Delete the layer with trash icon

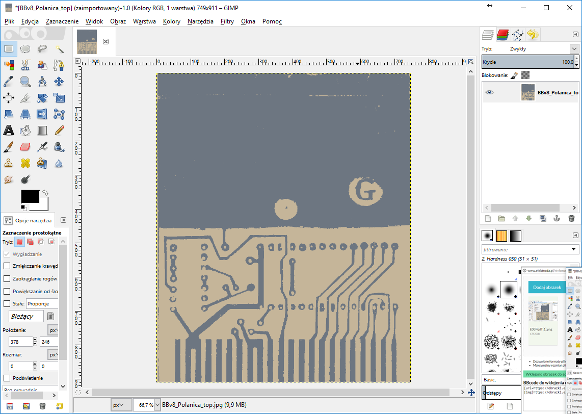coord(571,218)
